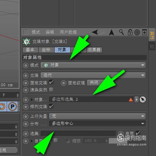Click the 对象 field containing 多边形选集.2

pos(91,99)
